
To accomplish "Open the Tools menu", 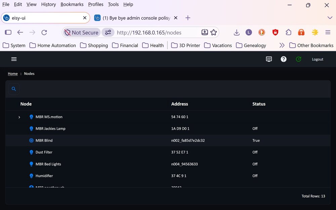I will (113, 4).
